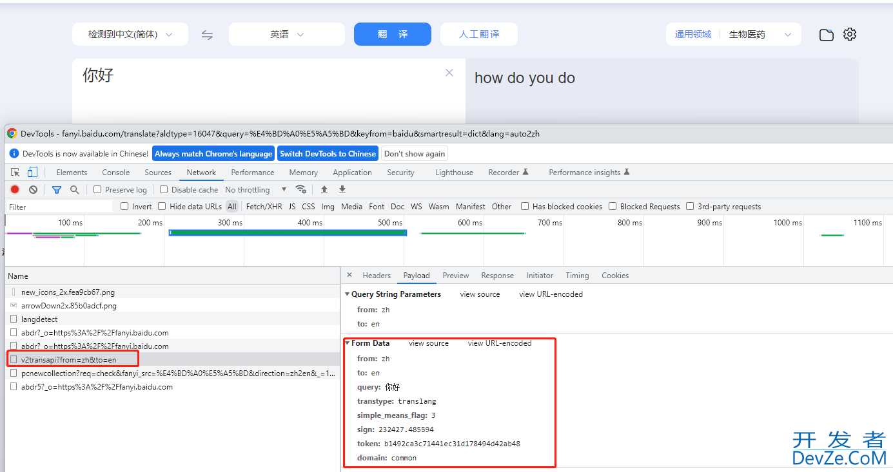893x472 pixels.
Task: Open the Application tab
Action: (x=352, y=172)
